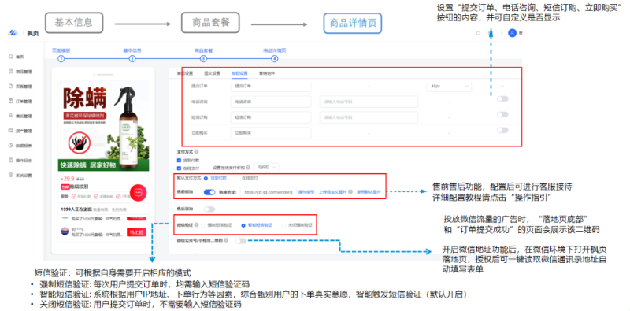Show help icon next to 支付方式
Image resolution: width=630 pixels, height=311 pixels.
coord(196,152)
